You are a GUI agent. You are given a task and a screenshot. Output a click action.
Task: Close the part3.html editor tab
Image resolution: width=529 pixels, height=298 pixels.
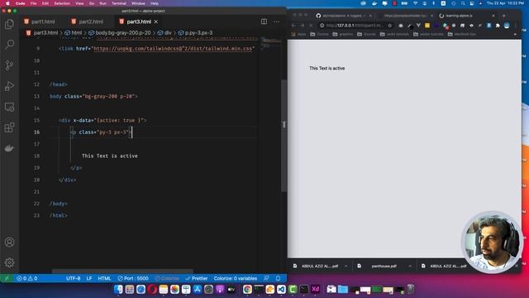click(156, 22)
